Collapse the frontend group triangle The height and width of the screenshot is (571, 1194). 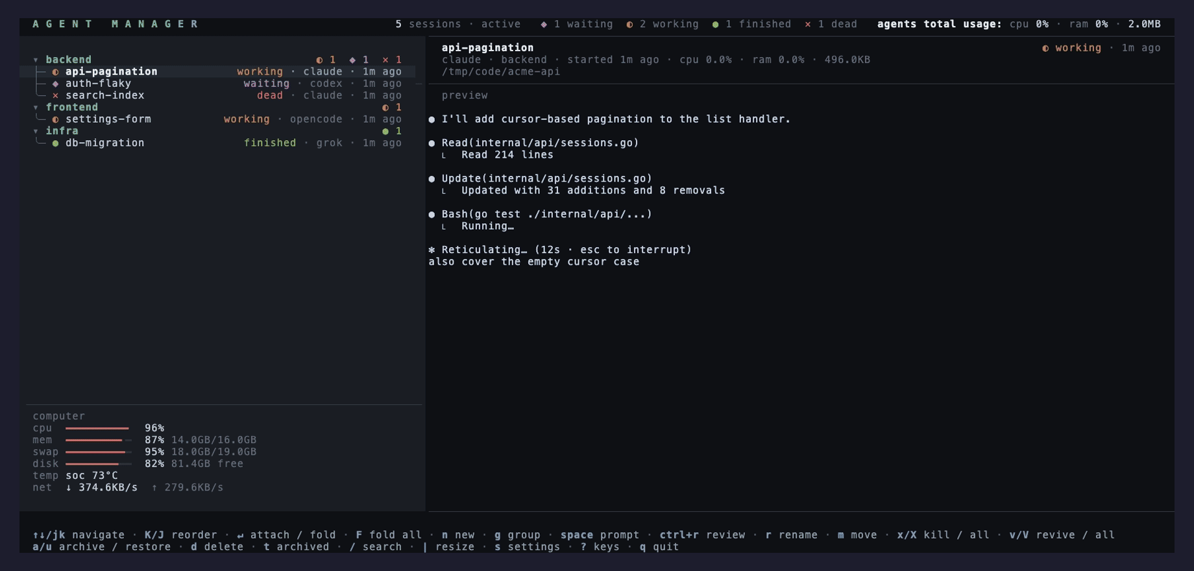[x=36, y=108]
